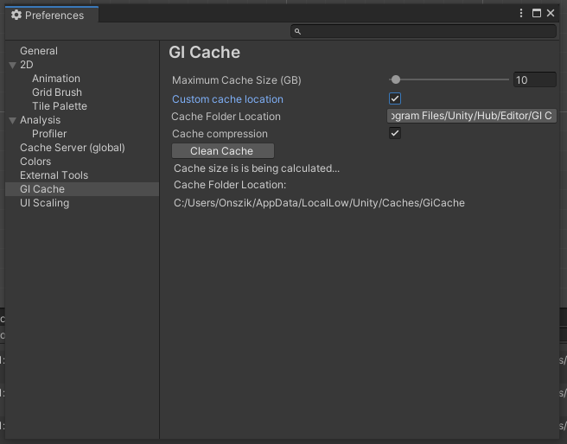Select Tile Palette under 2D
Screen dimensions: 567x444
click(60, 106)
